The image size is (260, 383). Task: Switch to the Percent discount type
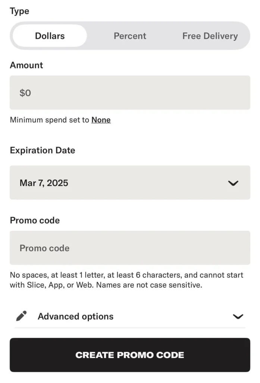point(130,36)
